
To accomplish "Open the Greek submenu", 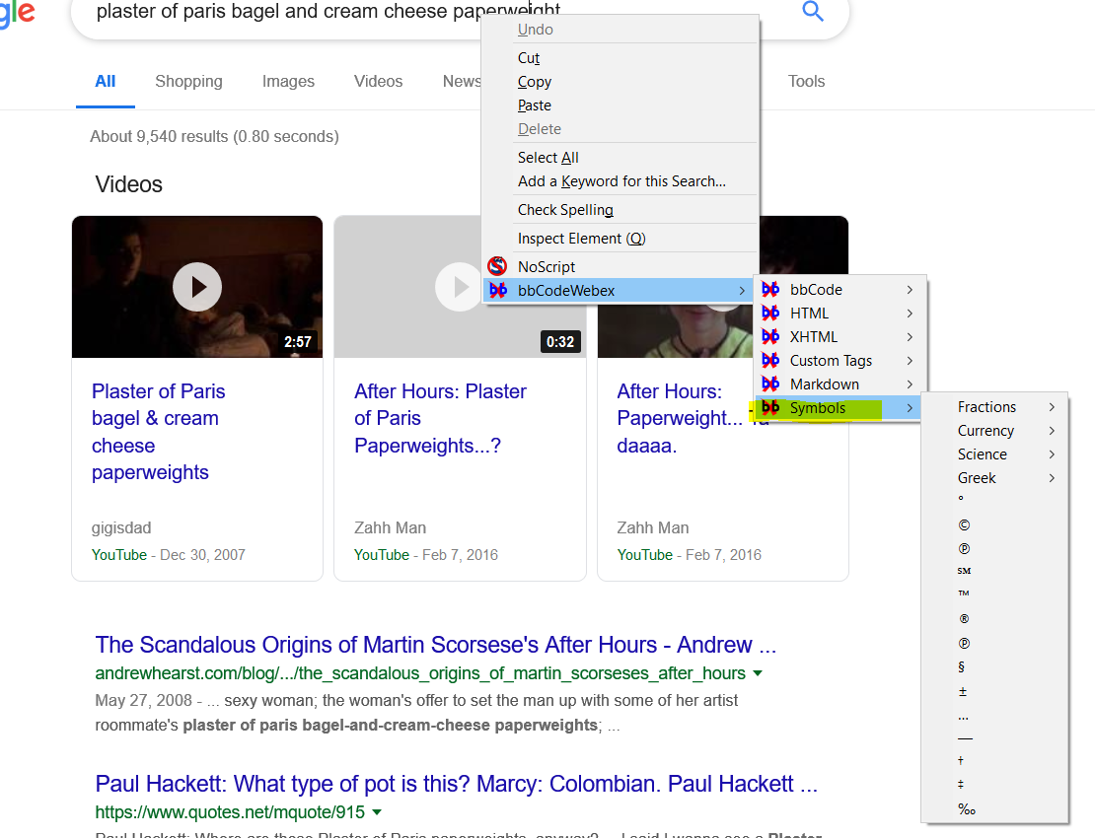I will click(994, 478).
